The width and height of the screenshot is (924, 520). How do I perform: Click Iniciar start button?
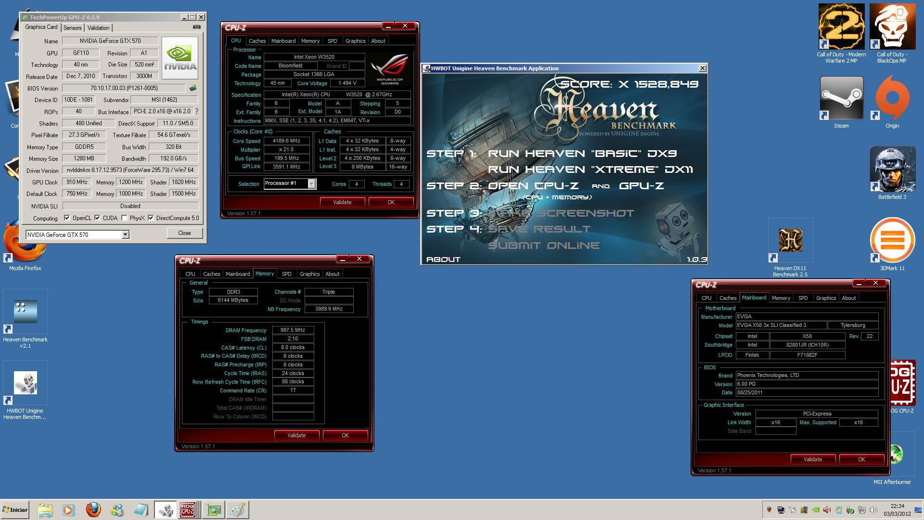click(15, 510)
